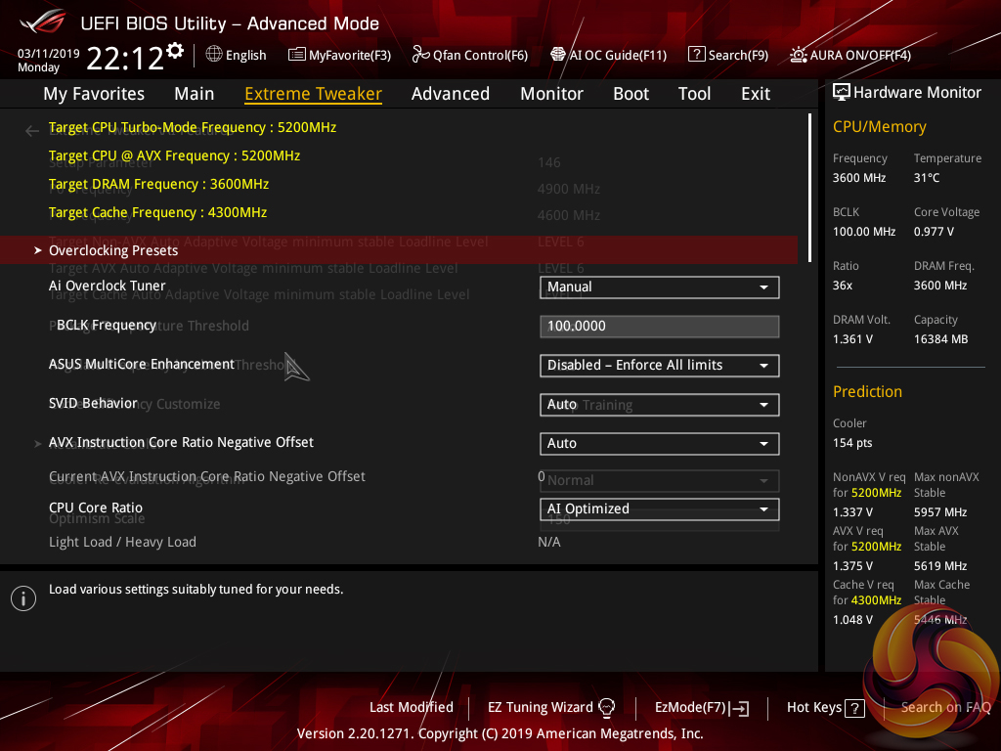Screen dimensions: 1001x751
Task: Click the settings list vertical scrollbar
Action: [809, 176]
